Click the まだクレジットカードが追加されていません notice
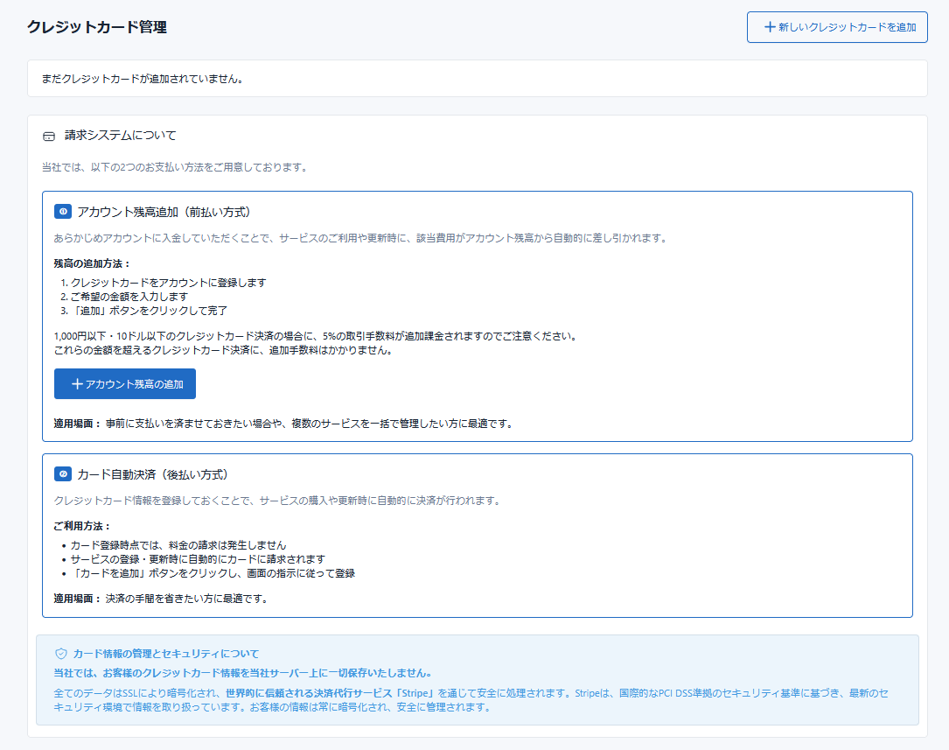The width and height of the screenshot is (949, 750). click(x=142, y=79)
